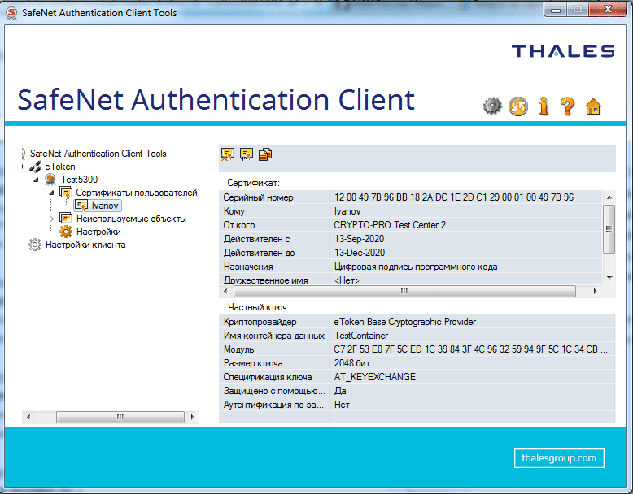
Task: Open Help question mark icon
Action: point(567,106)
